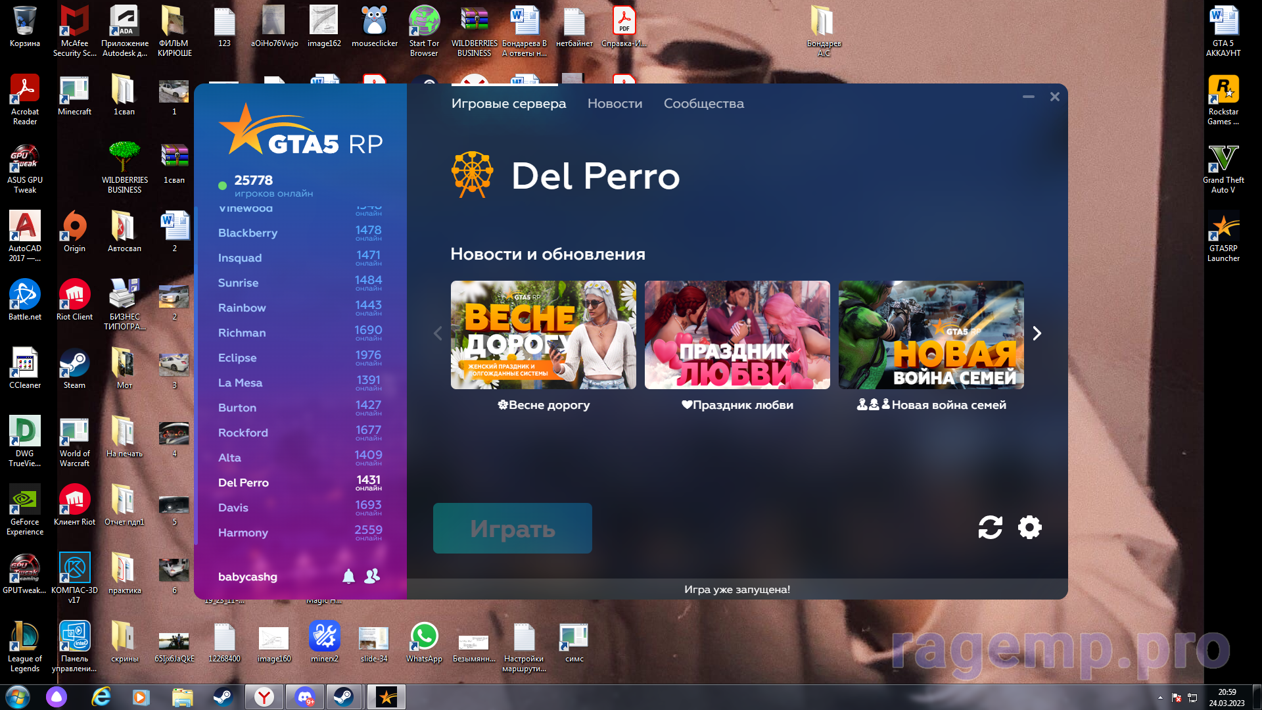This screenshot has width=1262, height=710.
Task: Click the refresh servers icon
Action: [990, 527]
